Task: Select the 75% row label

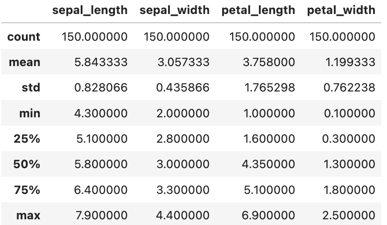Action: [27, 190]
